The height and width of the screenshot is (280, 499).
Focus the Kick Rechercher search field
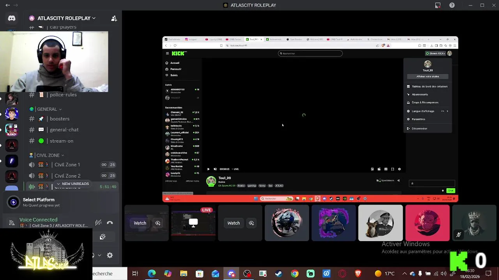click(x=310, y=53)
